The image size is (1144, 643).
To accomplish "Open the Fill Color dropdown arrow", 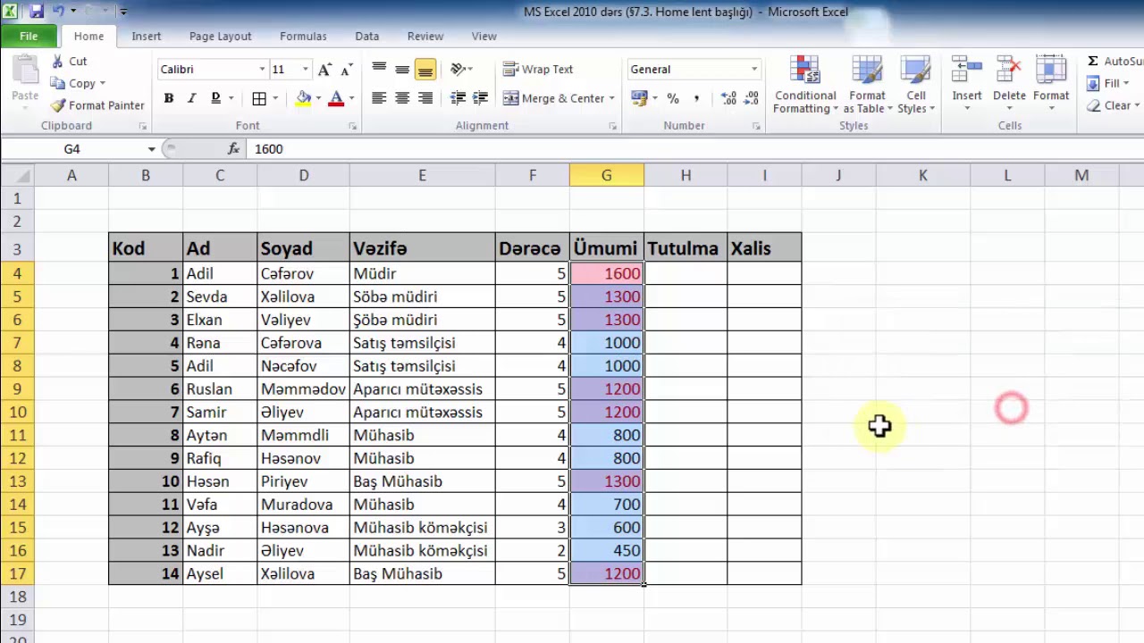I will coord(319,98).
